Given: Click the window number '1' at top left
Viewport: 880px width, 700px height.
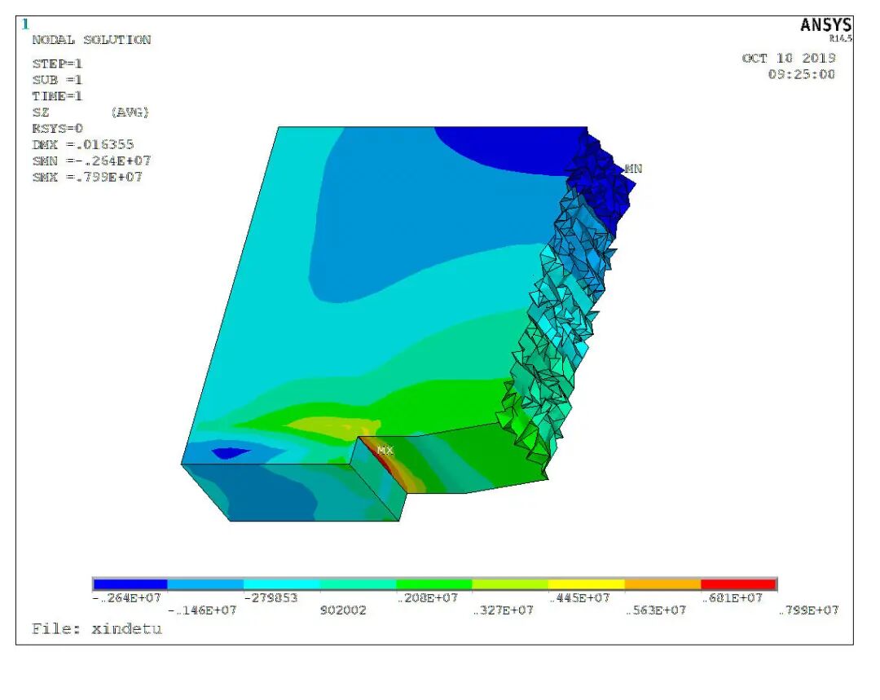Looking at the screenshot, I should 24,24.
